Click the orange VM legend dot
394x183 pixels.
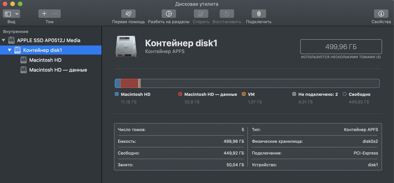coord(244,94)
